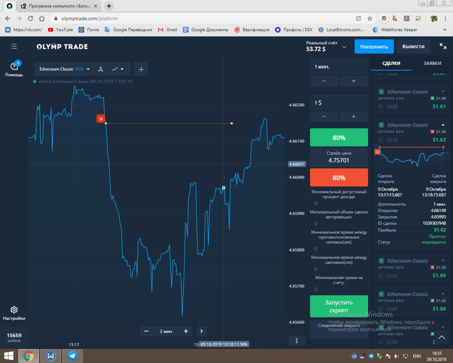Open the hamburger main menu
The width and height of the screenshot is (453, 363).
[14, 46]
